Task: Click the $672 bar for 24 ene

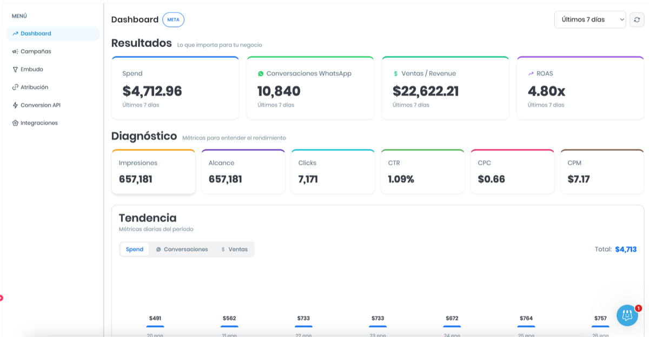Action: [x=452, y=326]
